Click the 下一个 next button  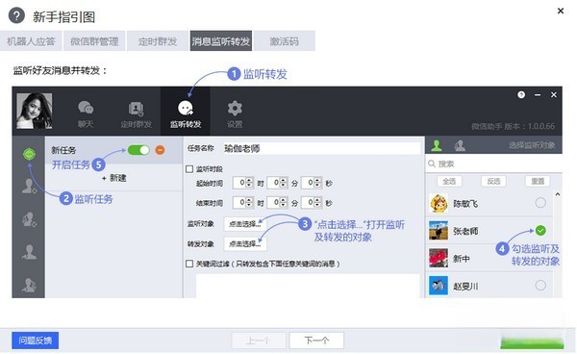click(316, 341)
